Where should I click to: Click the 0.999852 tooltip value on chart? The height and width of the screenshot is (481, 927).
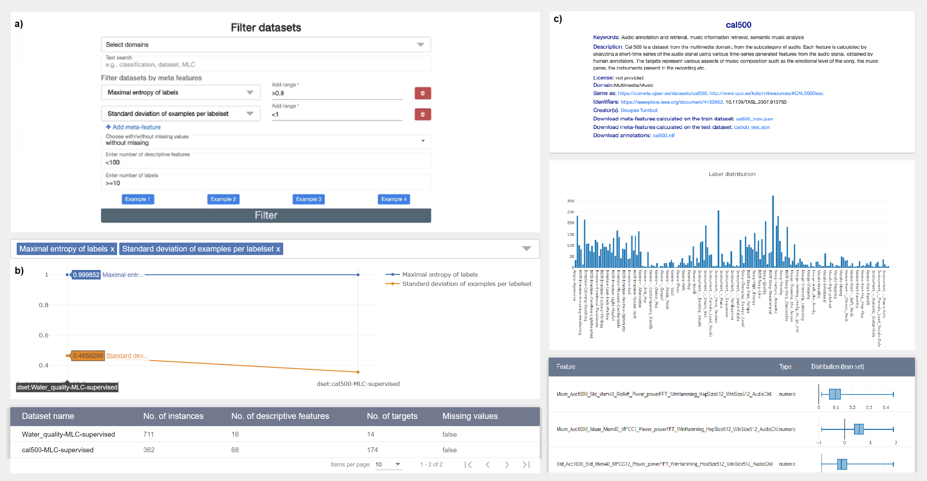(x=86, y=275)
